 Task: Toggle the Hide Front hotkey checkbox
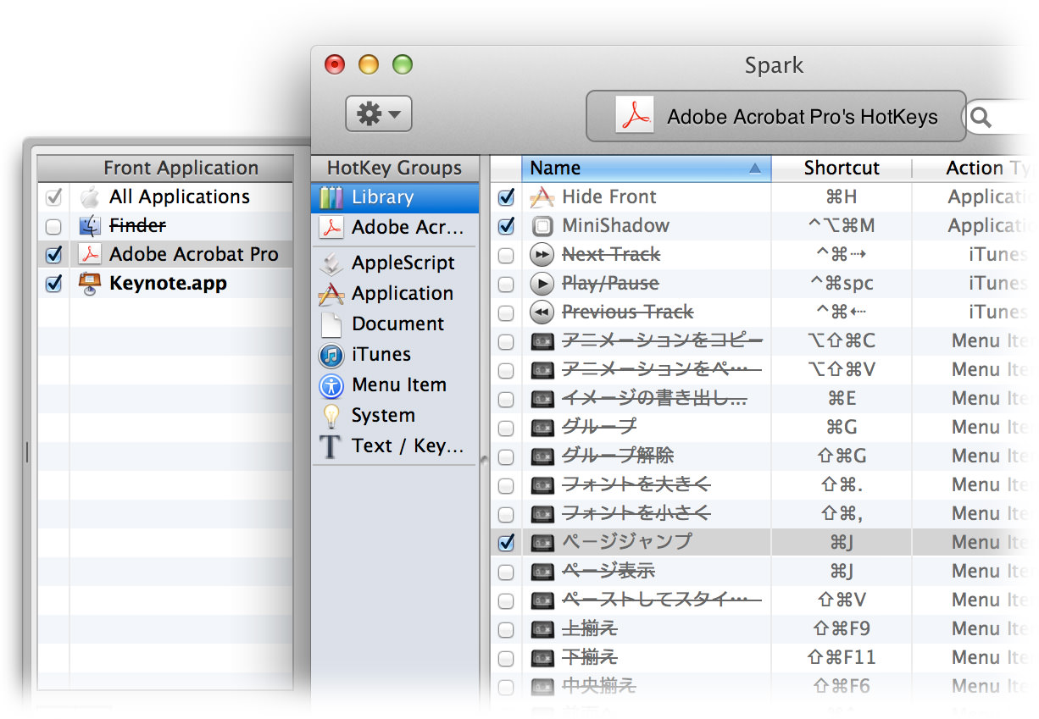click(x=506, y=197)
